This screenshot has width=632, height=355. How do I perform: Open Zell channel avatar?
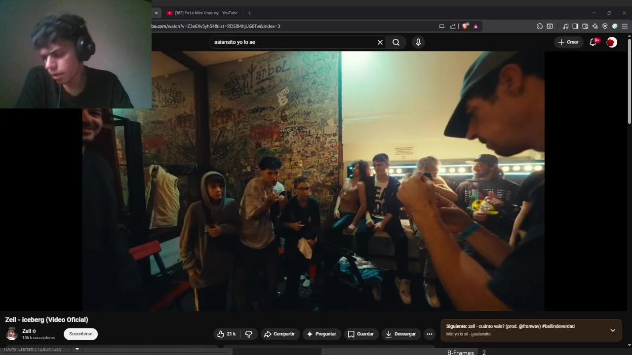(12, 334)
